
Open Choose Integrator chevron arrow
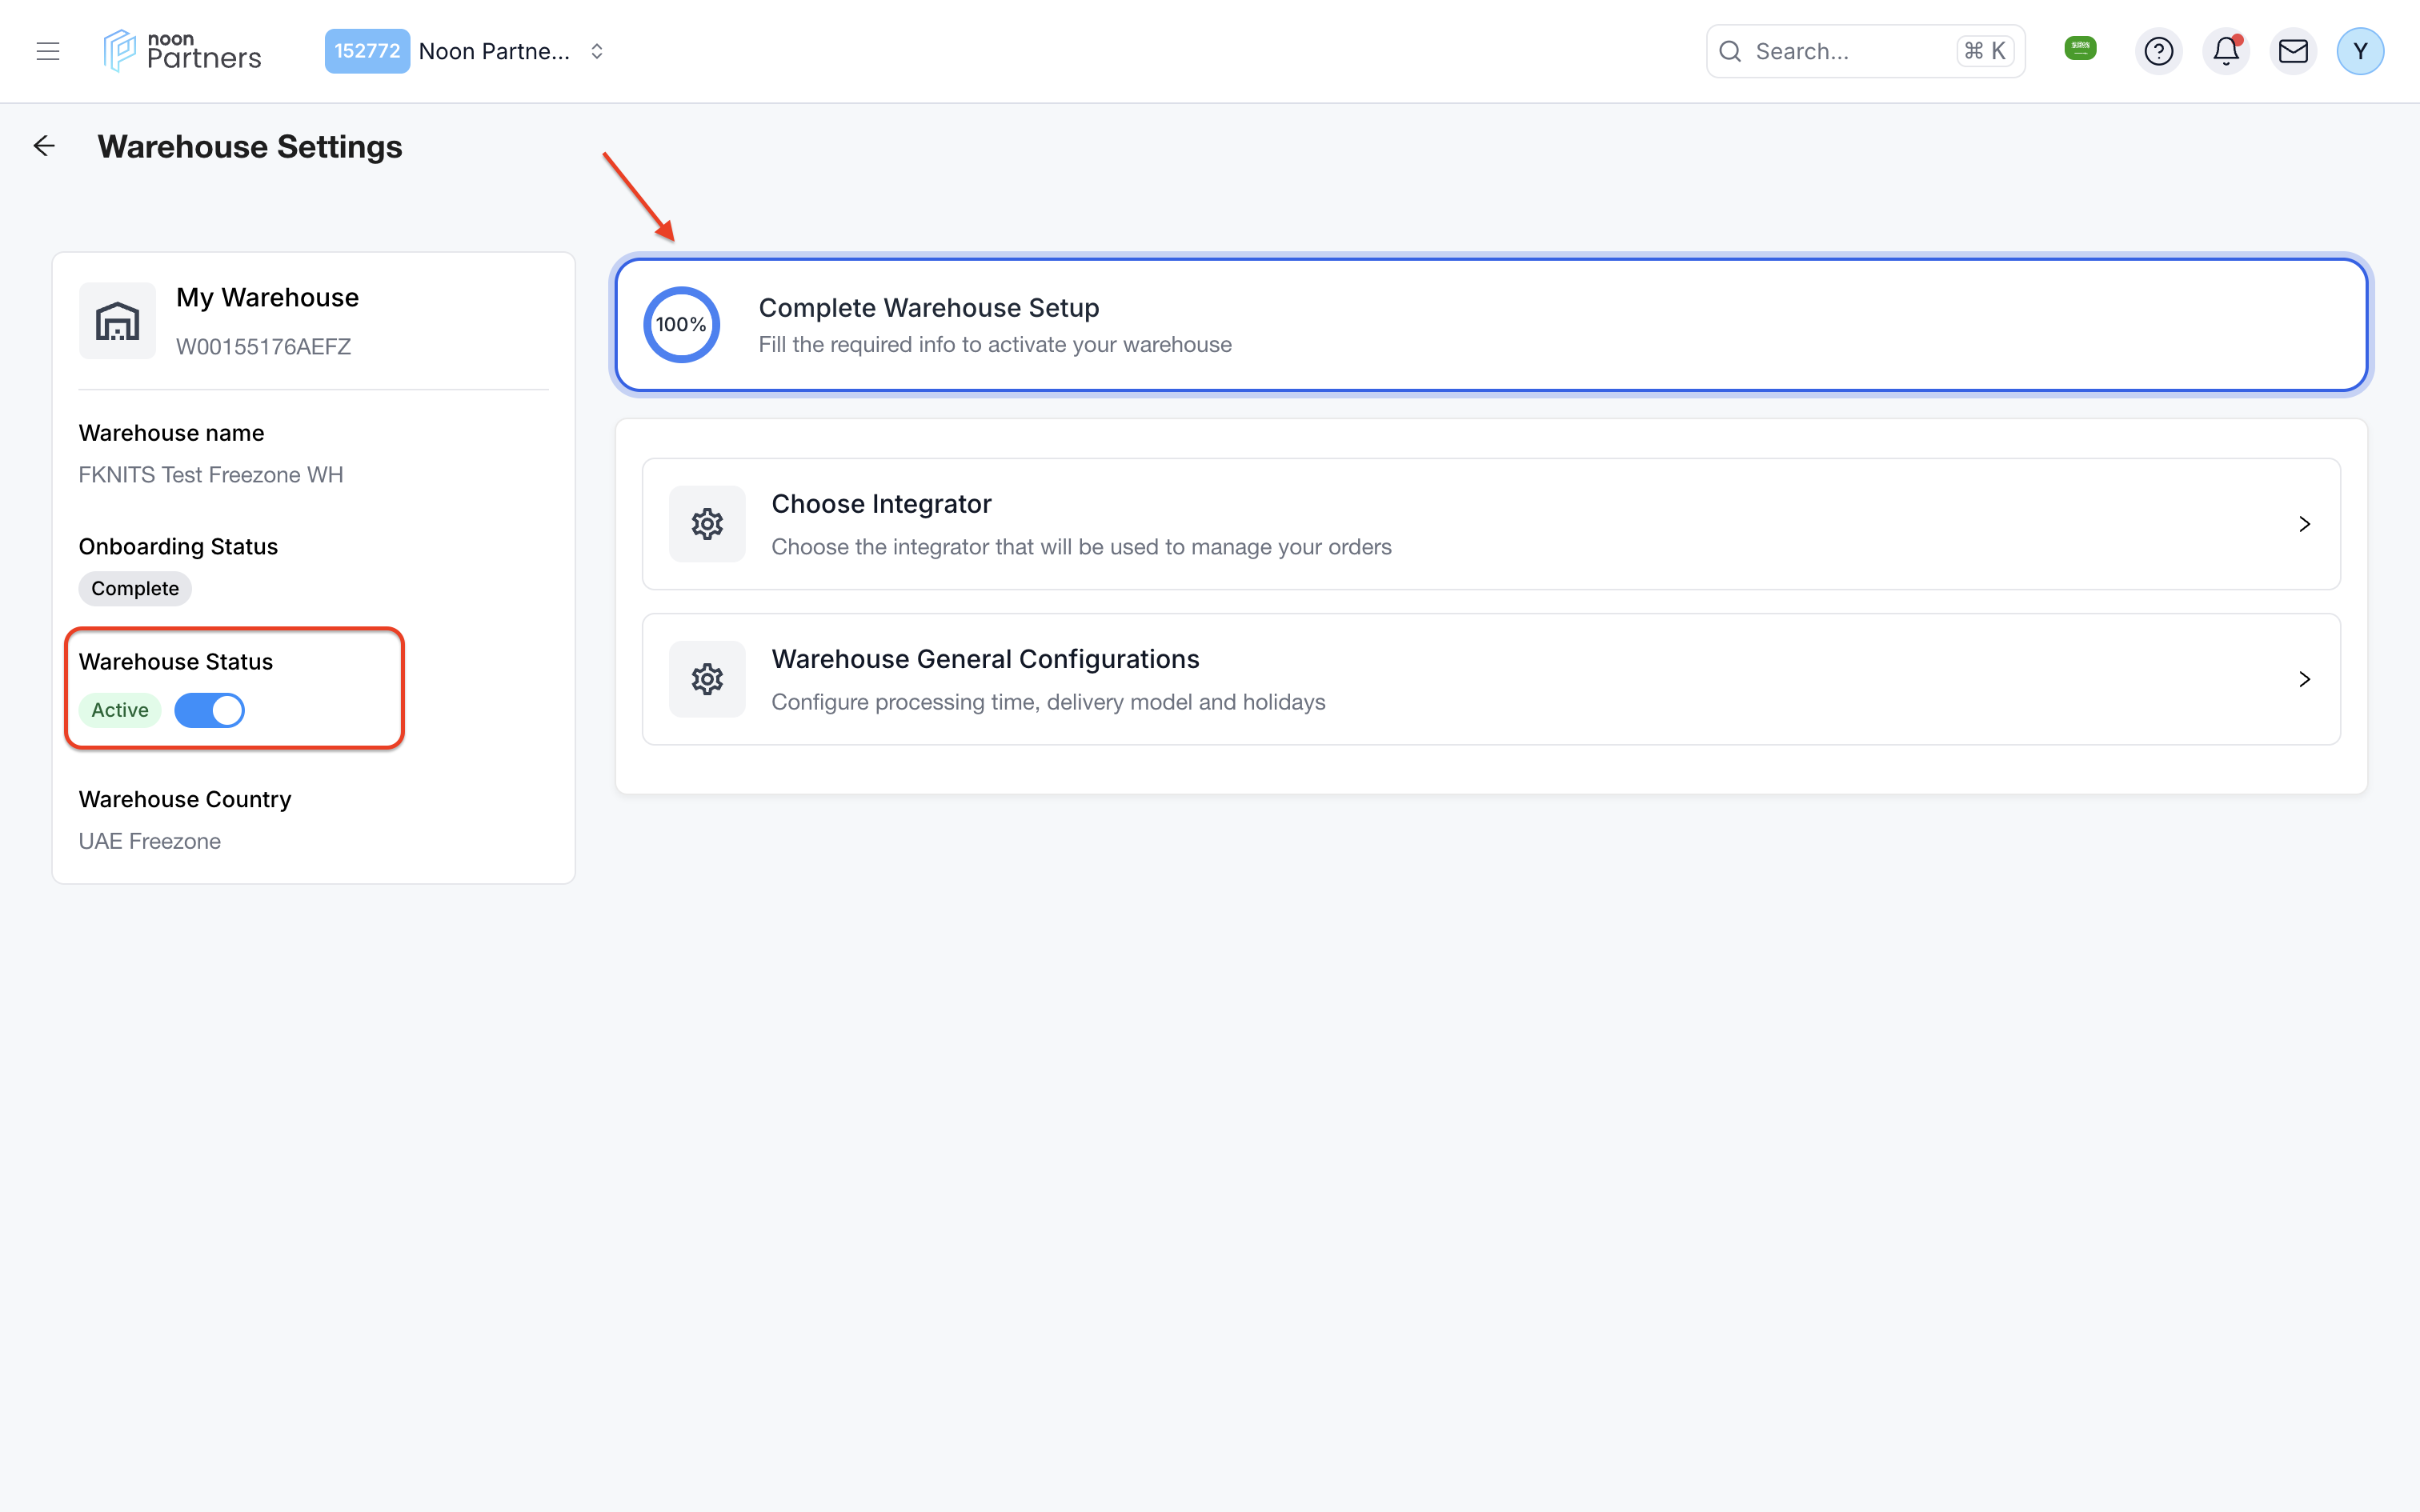[2304, 524]
